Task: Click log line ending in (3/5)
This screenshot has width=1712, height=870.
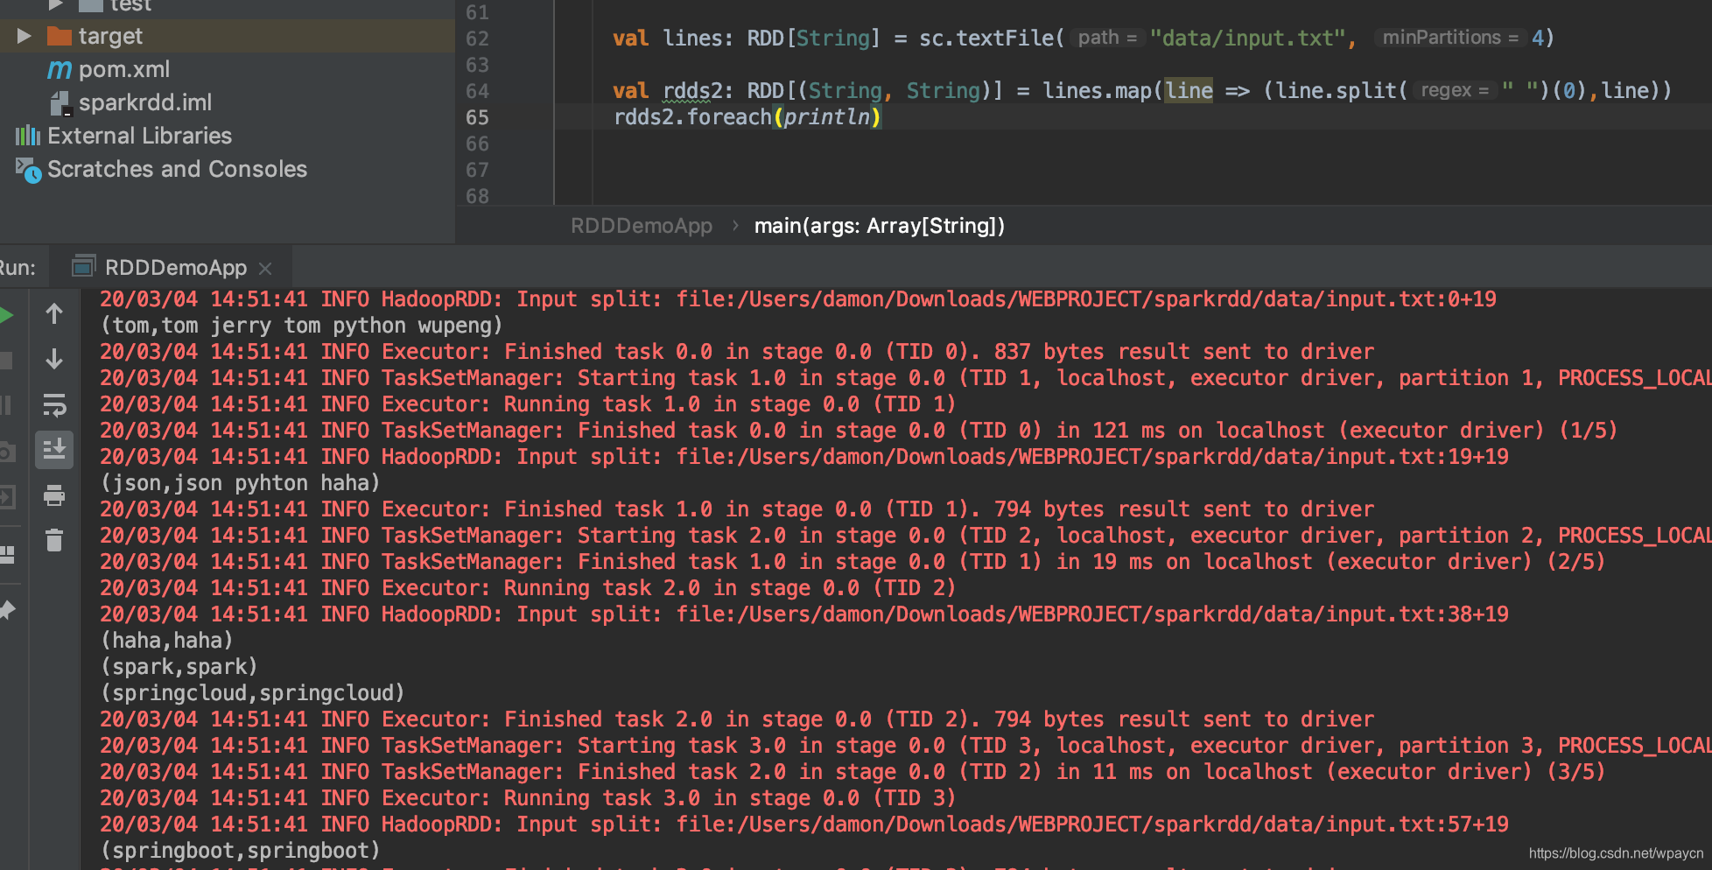Action: click(x=852, y=772)
